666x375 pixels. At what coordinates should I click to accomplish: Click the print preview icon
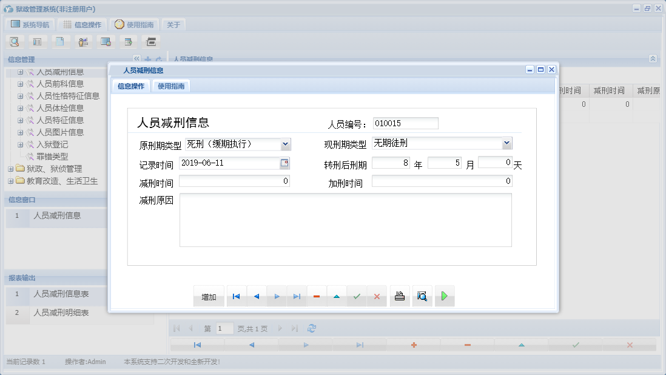click(422, 297)
